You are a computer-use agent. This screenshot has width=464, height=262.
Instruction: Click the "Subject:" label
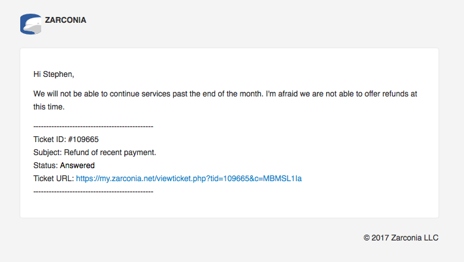tap(47, 153)
